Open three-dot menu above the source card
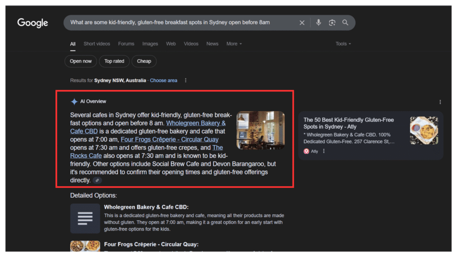Image resolution: width=457 pixels, height=257 pixels. (x=440, y=102)
